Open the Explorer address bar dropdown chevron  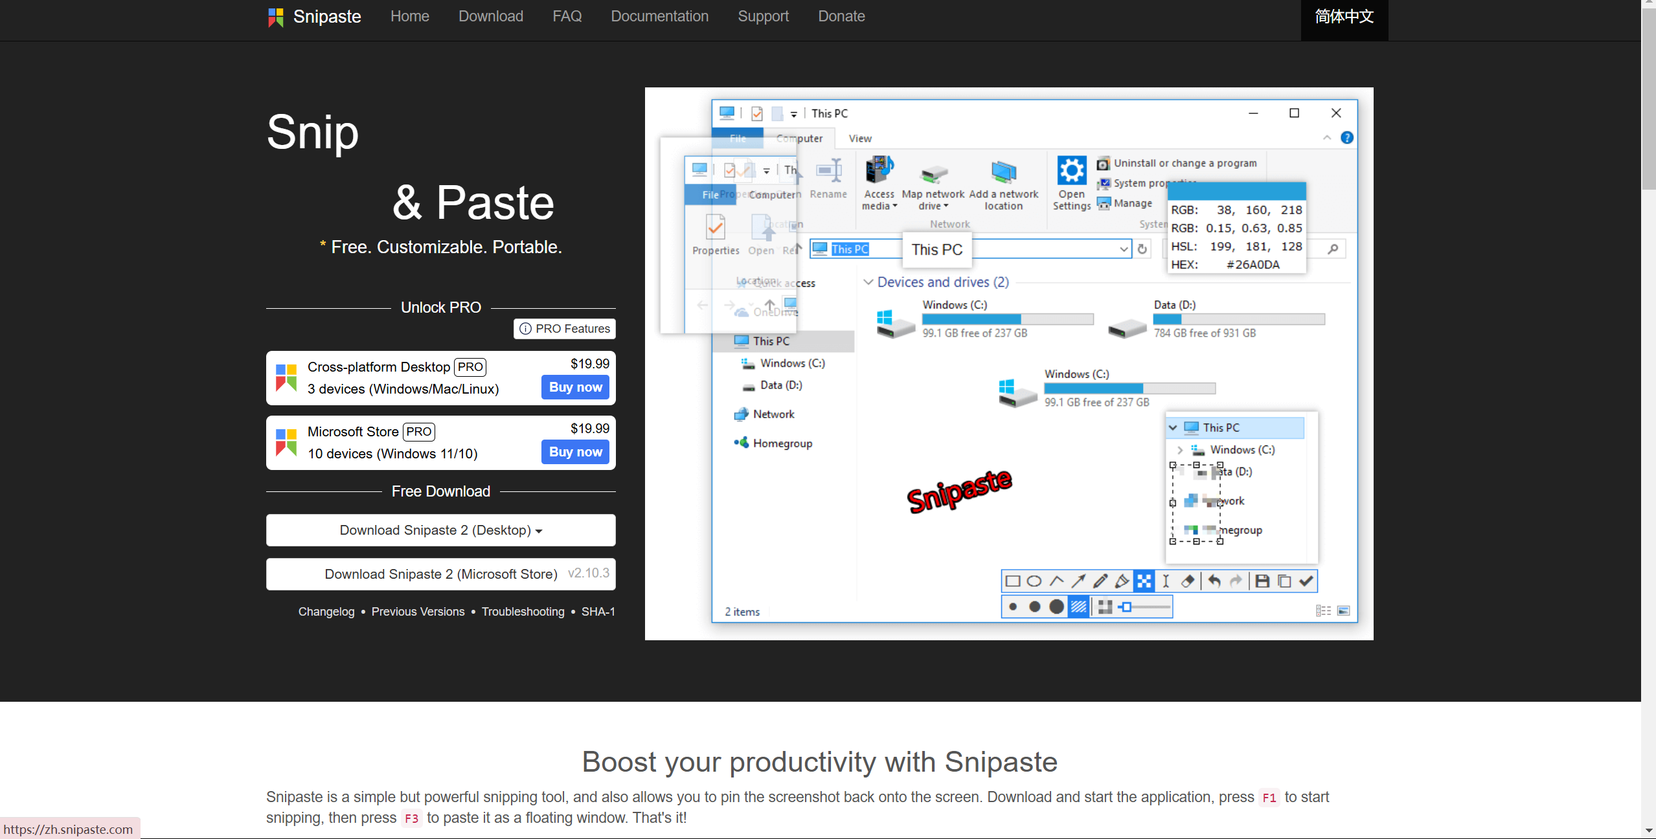pos(1124,249)
